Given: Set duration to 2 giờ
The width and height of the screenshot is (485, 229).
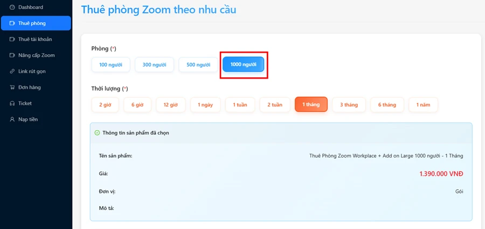Looking at the screenshot, I should pos(105,105).
